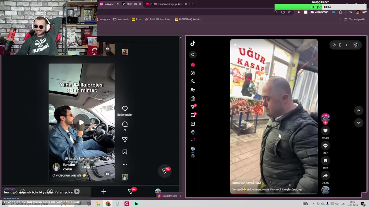Show hidden system tray icons
This screenshot has width=369, height=207.
[314, 204]
